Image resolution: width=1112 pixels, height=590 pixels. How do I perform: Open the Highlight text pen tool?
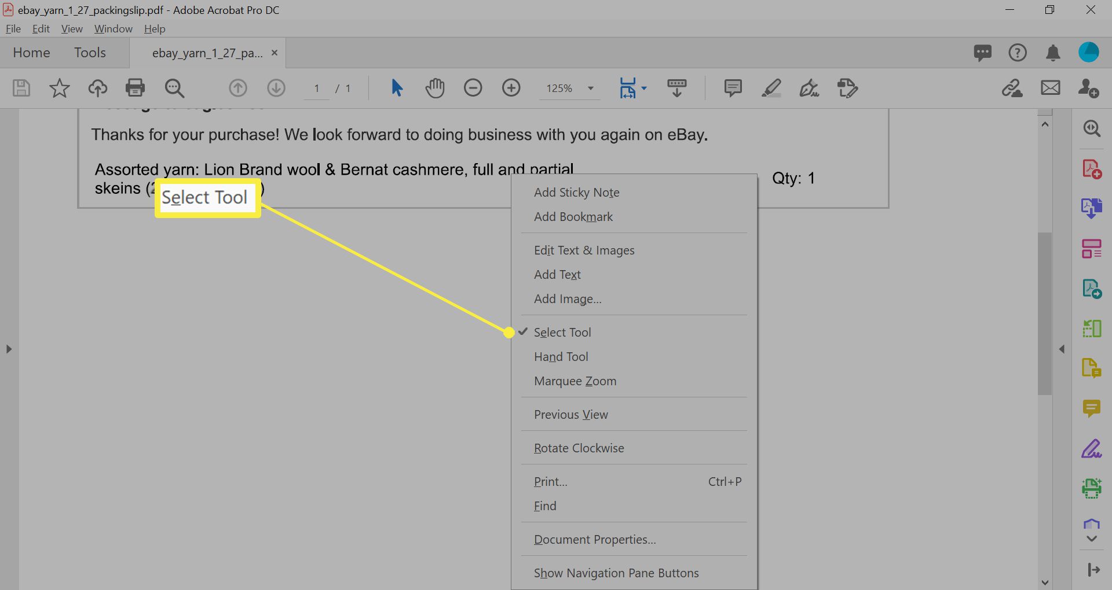point(771,88)
